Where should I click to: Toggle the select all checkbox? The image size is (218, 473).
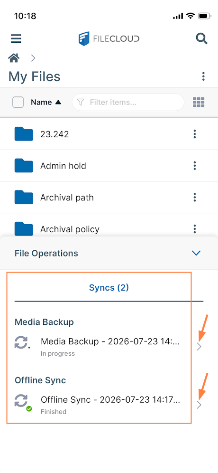tap(18, 102)
